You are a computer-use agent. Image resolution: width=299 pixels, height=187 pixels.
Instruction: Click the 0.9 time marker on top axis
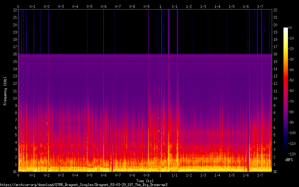[x=146, y=6]
